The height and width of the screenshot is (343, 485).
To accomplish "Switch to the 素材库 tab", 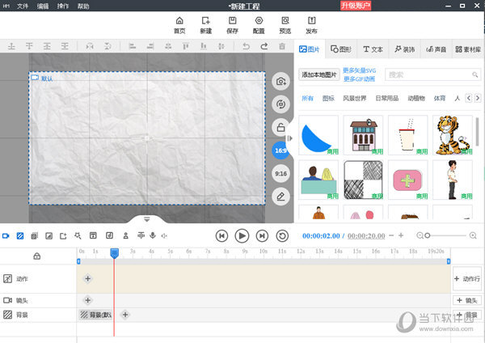I will click(468, 49).
